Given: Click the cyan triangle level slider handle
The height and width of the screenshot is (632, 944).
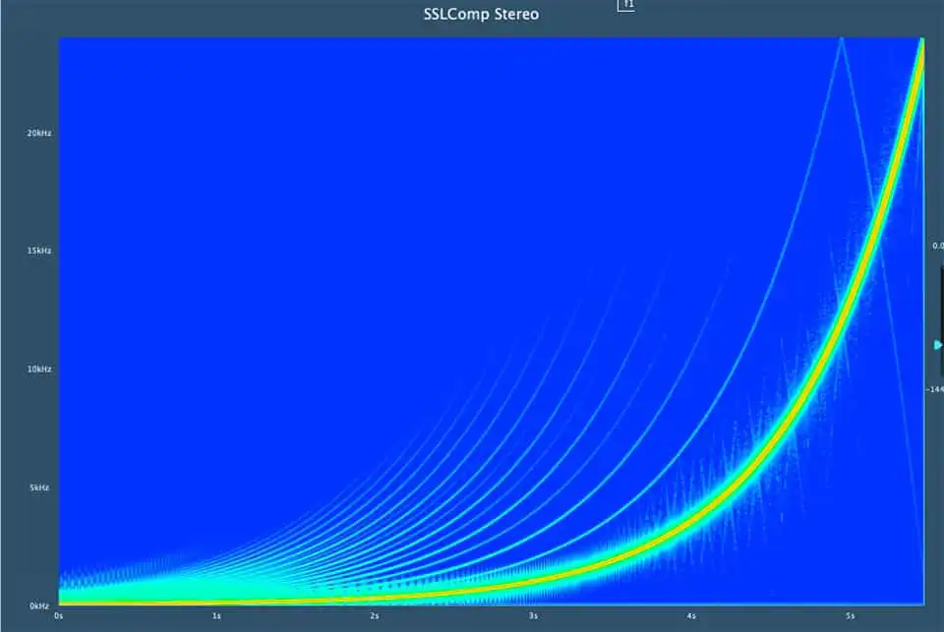Looking at the screenshot, I should pyautogui.click(x=938, y=345).
